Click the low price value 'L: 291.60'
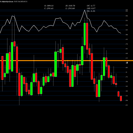Image resolution: width=133 pixels, height=133 pixels. coord(70,9)
